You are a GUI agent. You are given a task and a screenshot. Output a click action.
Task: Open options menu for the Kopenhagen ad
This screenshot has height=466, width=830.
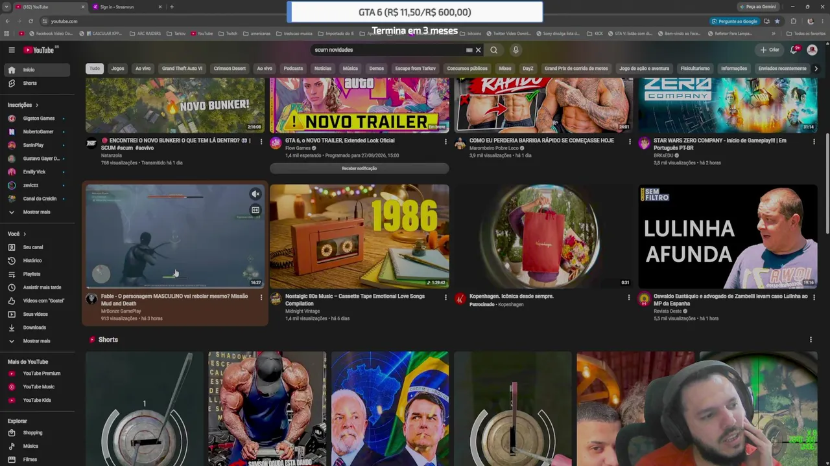(628, 298)
